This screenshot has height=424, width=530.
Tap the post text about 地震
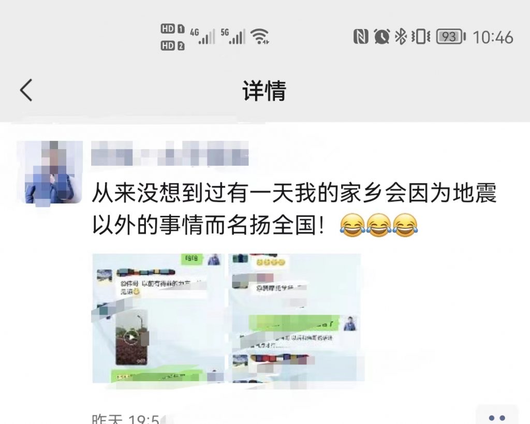click(294, 209)
